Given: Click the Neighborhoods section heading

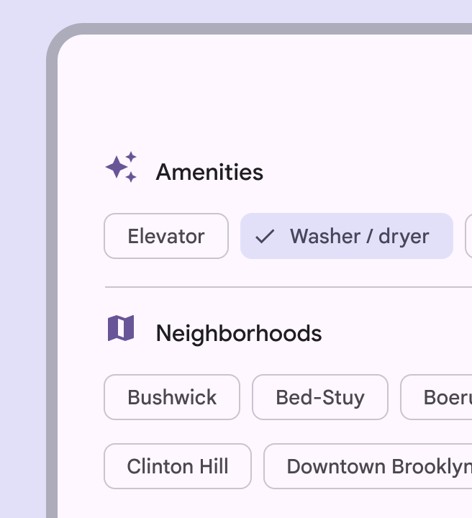Looking at the screenshot, I should click(x=239, y=334).
